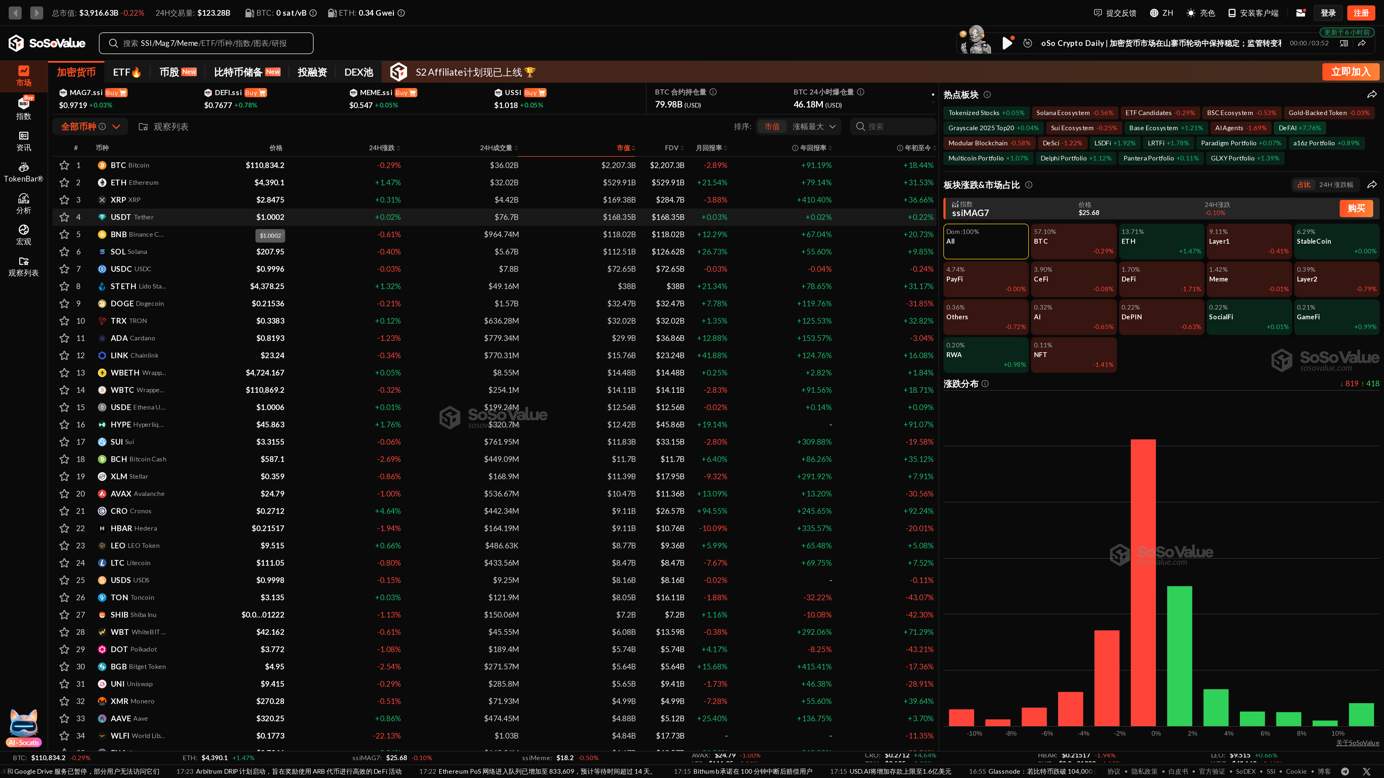Share the 热点板块 panel
The height and width of the screenshot is (778, 1384).
point(1372,95)
